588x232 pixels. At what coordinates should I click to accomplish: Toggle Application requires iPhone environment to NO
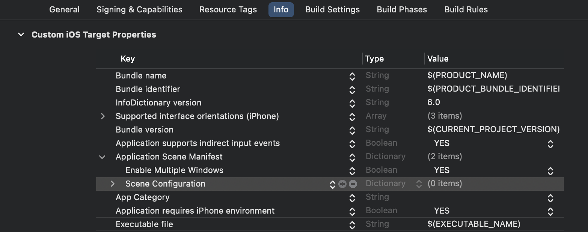point(550,211)
